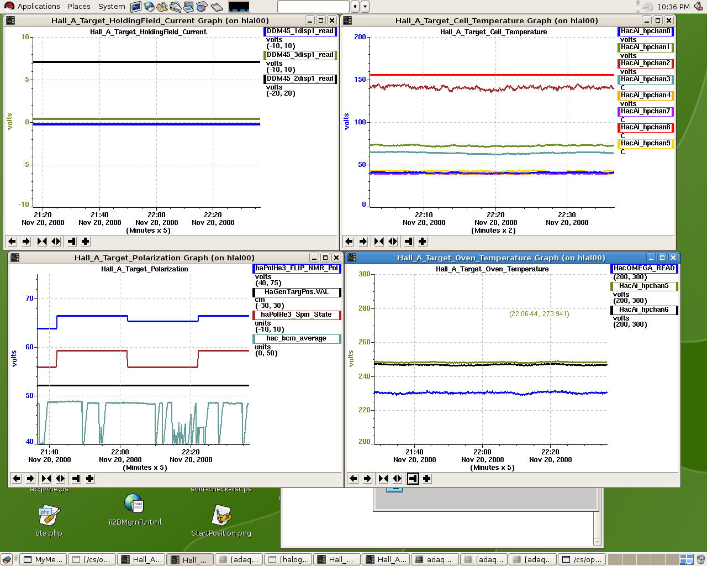Zoom out time axis of HoldingField_Current graph
Screen dimensions: 707x566
pyautogui.click(x=56, y=242)
